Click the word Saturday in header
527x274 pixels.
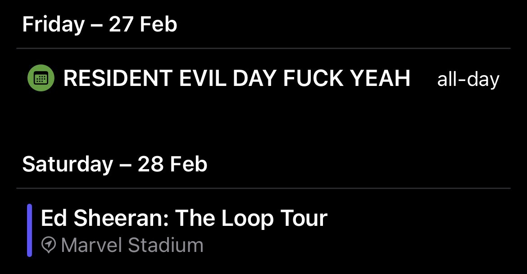(68, 164)
